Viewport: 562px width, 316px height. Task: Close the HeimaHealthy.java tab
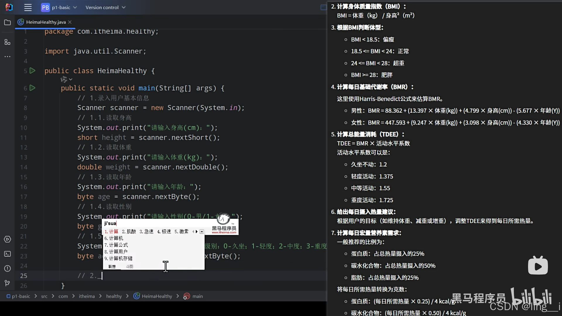tap(70, 22)
